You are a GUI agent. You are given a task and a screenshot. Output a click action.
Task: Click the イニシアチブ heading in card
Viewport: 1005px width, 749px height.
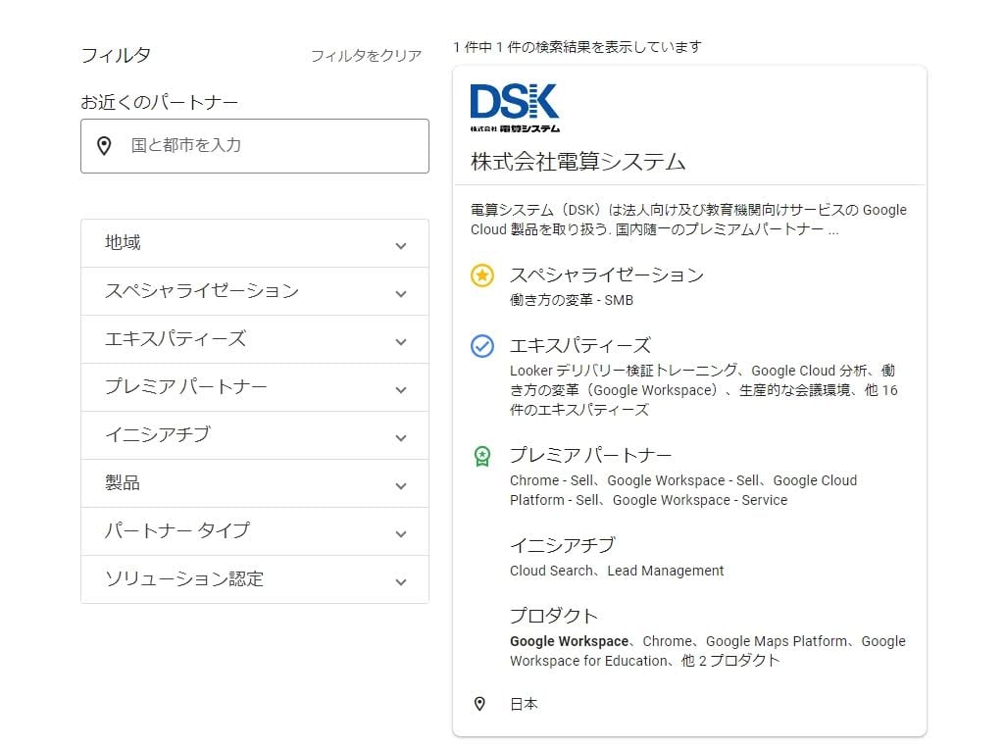(x=562, y=545)
